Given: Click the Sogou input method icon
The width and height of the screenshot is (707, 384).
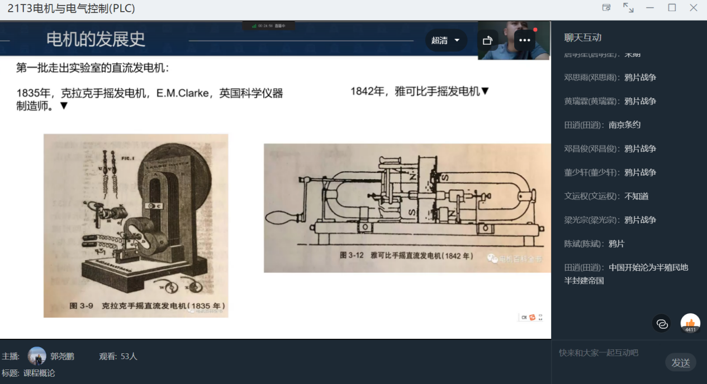Looking at the screenshot, I should pos(532,317).
